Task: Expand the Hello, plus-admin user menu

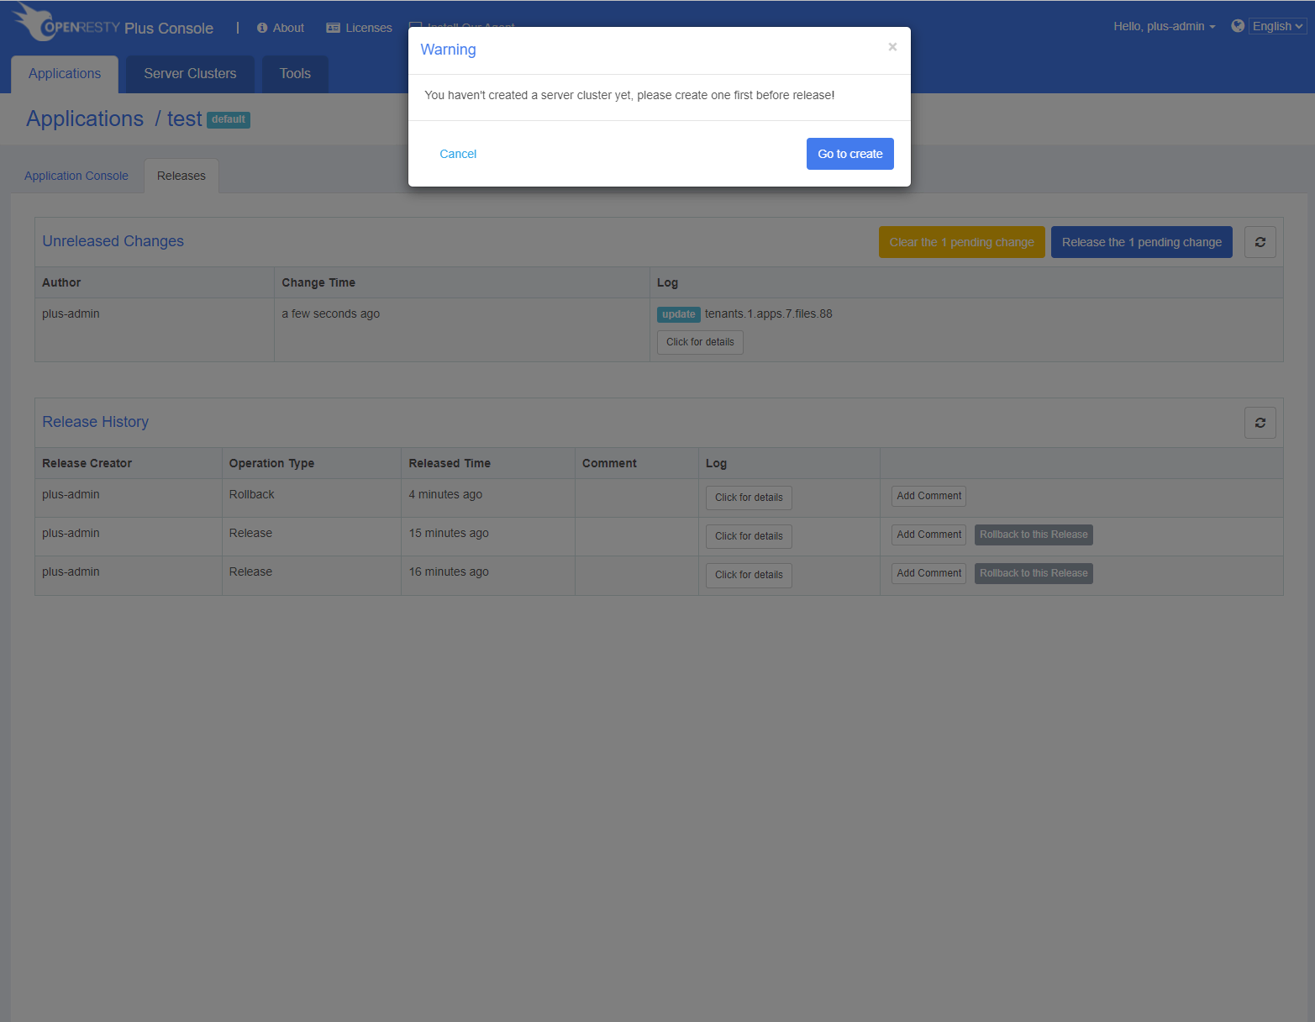Action: click(1164, 26)
